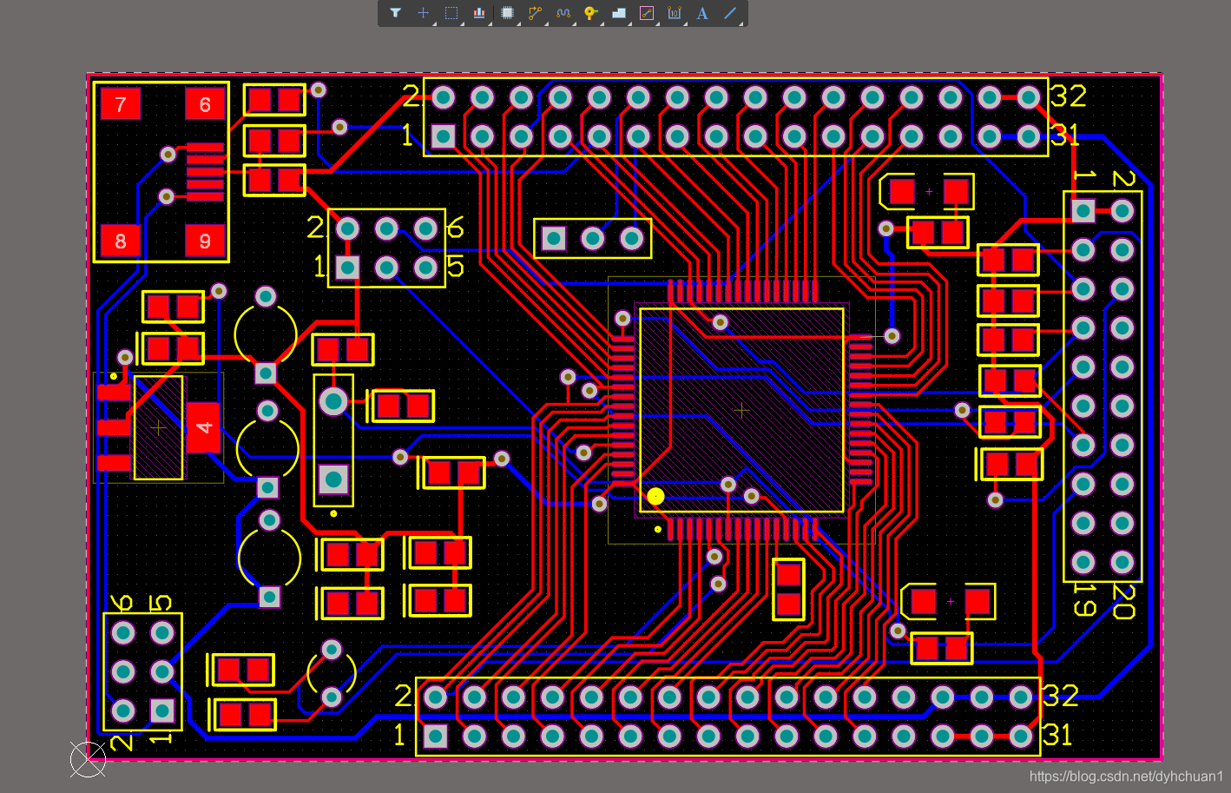Select red pad numbered 7

coord(121,104)
